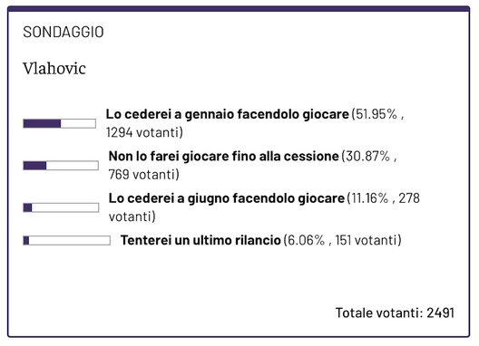
Task: Click the 6.06% percentage value
Action: (x=306, y=240)
